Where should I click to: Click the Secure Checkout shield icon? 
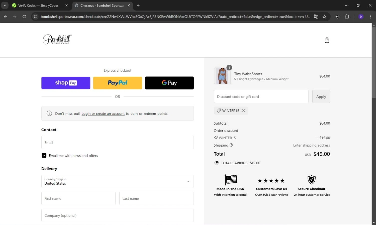[312, 180]
